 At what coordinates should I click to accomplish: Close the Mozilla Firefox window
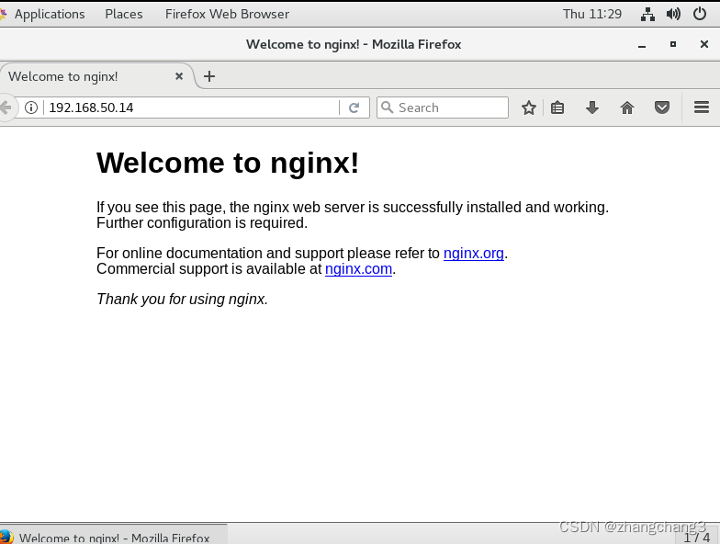click(x=703, y=44)
